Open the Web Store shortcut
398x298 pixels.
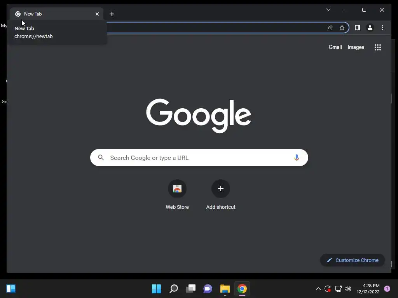point(177,195)
